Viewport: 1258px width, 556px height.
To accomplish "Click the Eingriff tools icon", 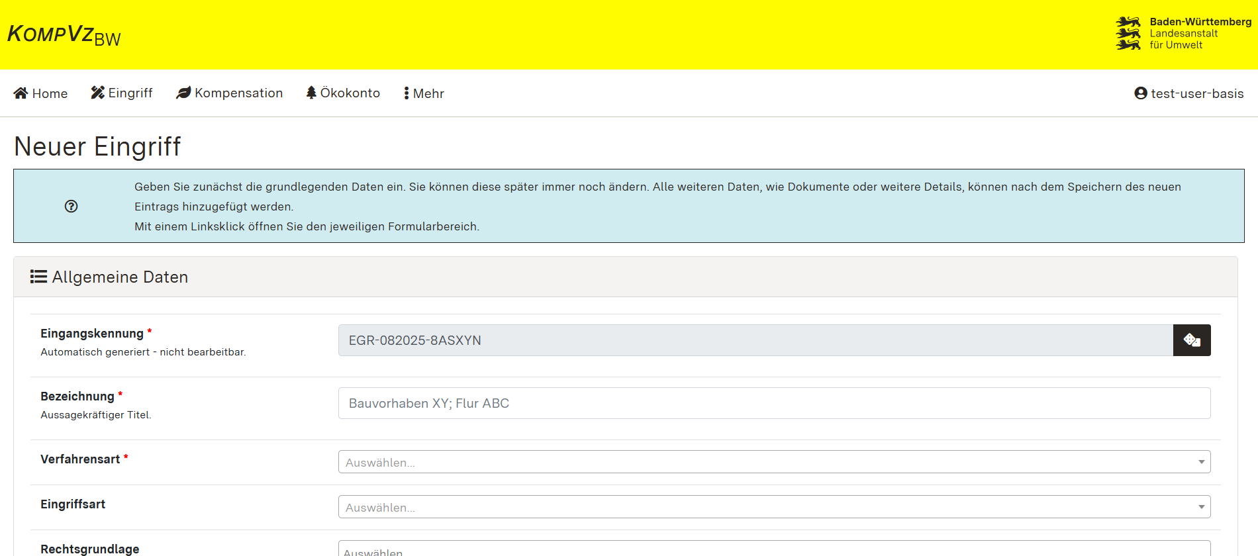I will coord(98,93).
